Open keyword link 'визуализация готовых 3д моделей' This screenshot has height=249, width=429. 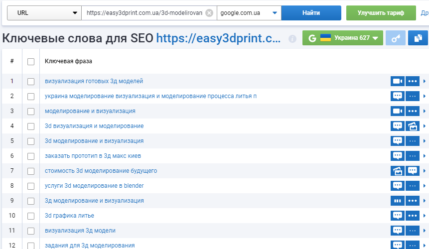tap(94, 81)
